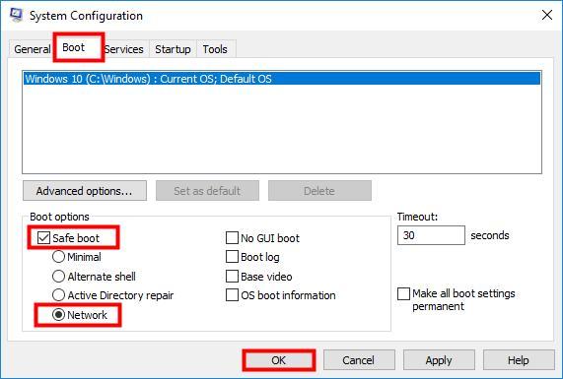563x379 pixels.
Task: Check OS boot information option
Action: (x=232, y=295)
